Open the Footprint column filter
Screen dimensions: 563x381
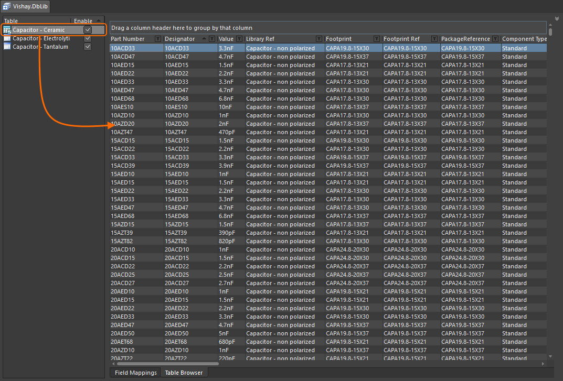377,39
